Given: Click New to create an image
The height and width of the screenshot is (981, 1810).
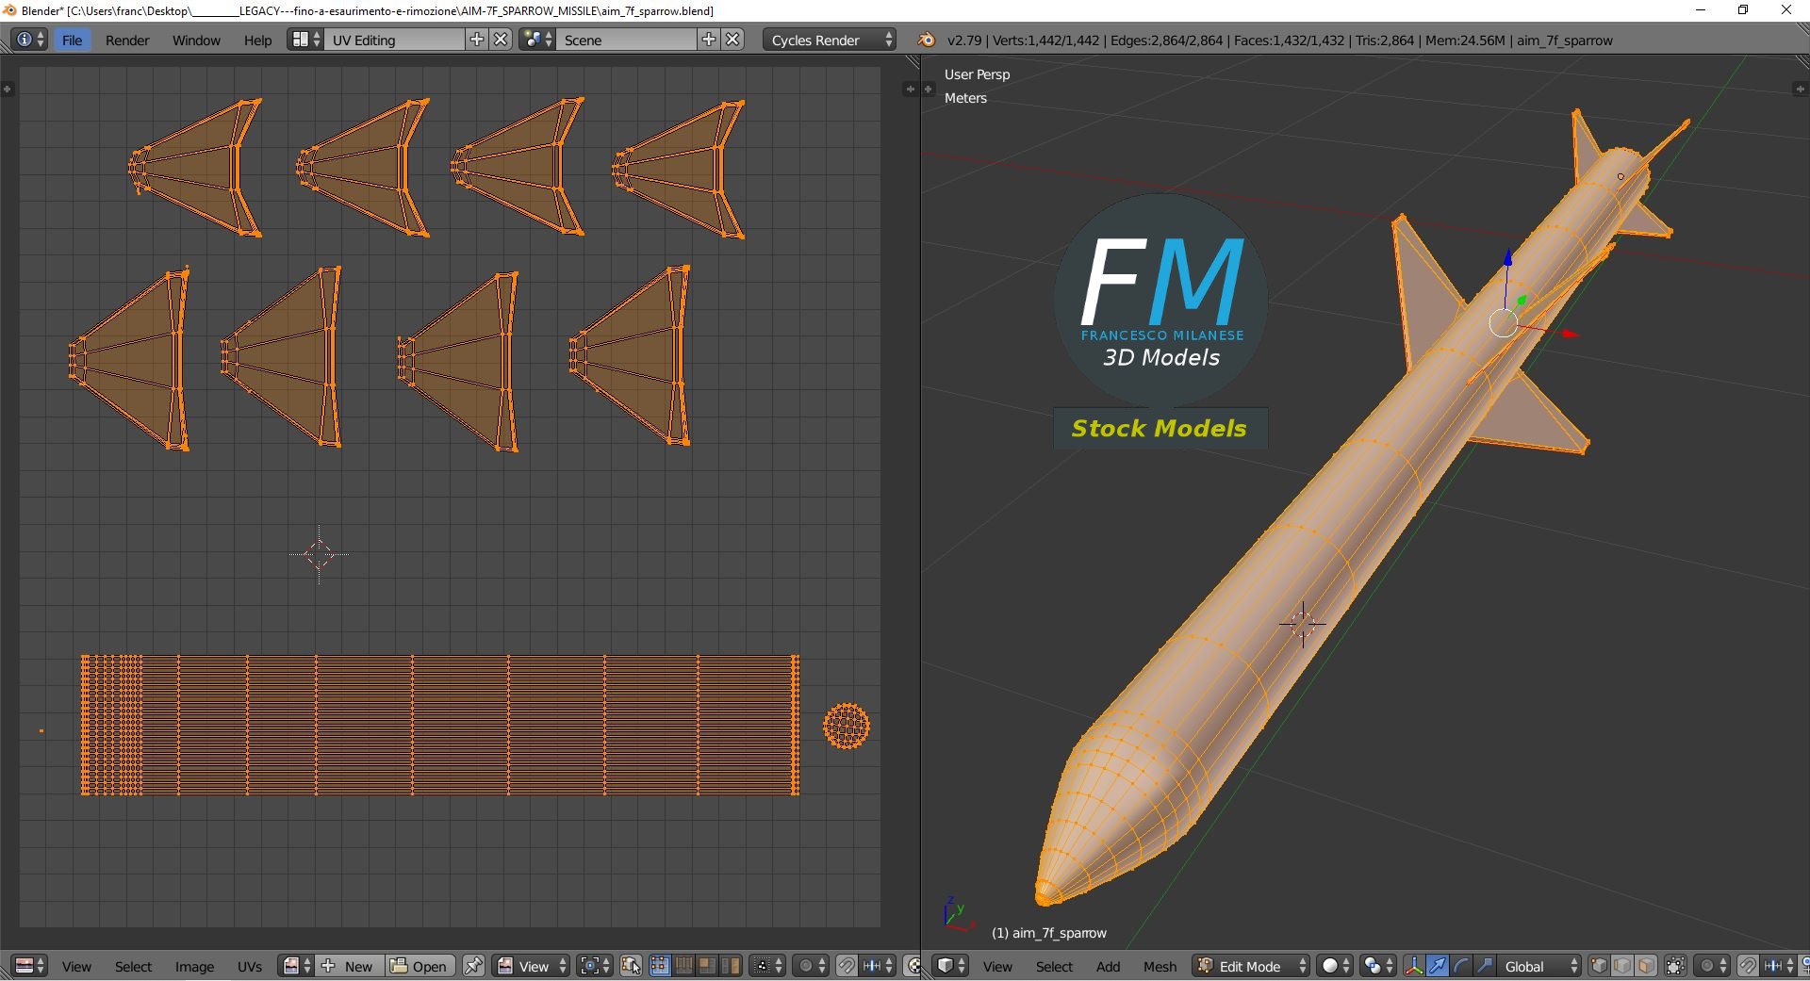Looking at the screenshot, I should coord(348,966).
